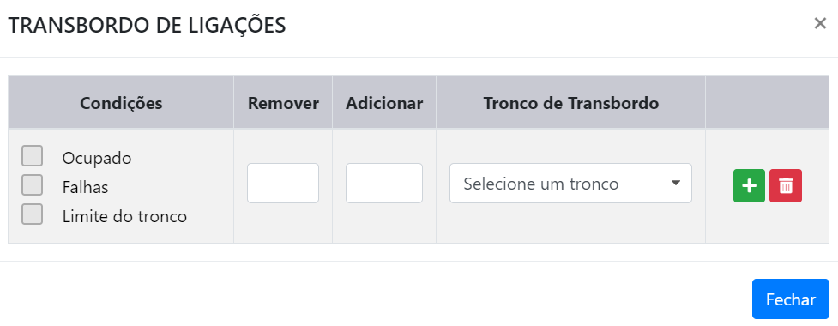
Task: Click the Remover column header
Action: [283, 103]
